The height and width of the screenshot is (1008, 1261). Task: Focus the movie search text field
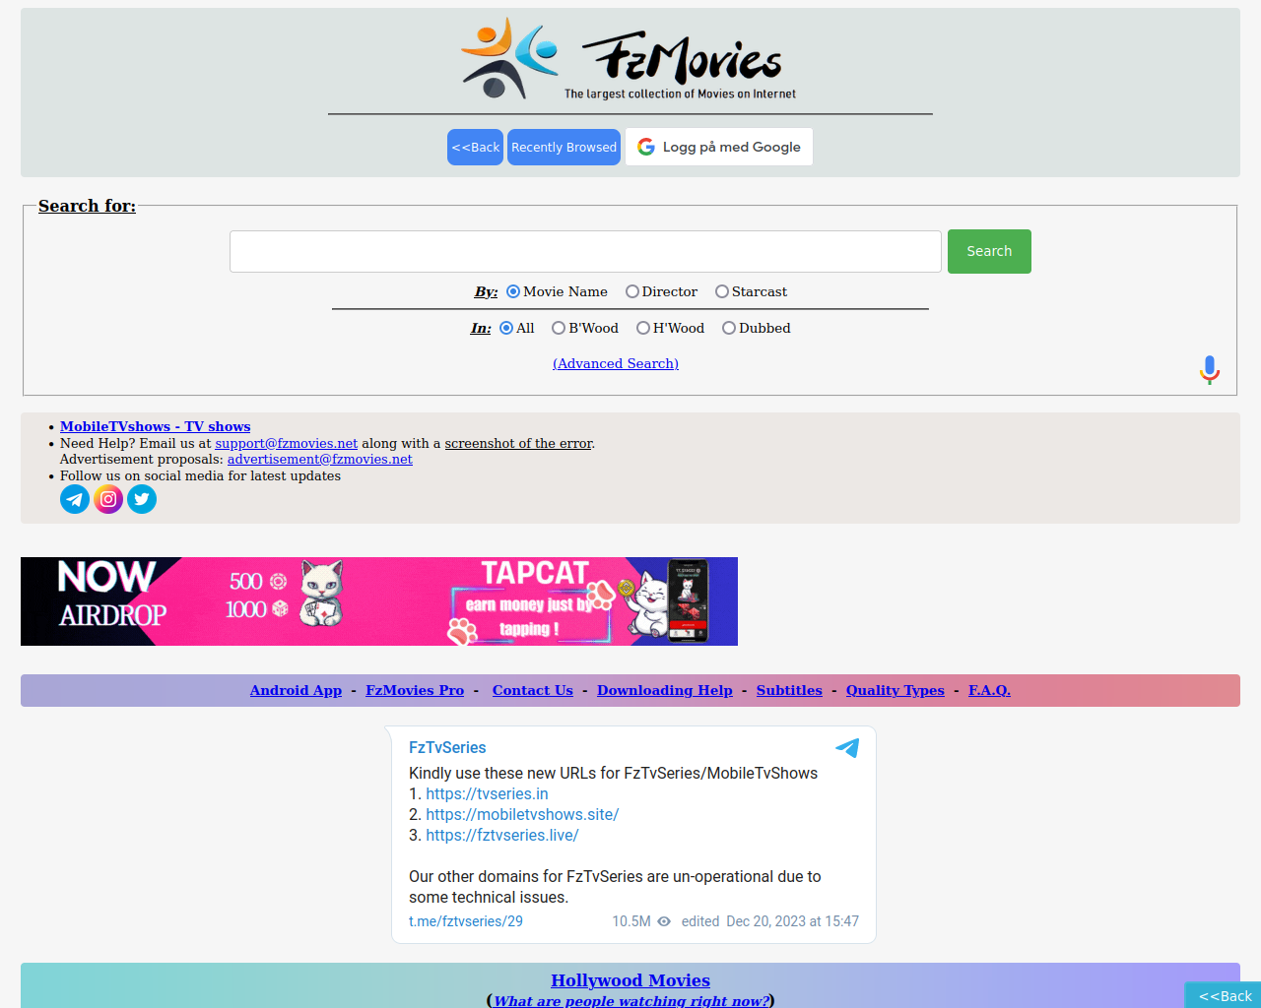tap(585, 251)
